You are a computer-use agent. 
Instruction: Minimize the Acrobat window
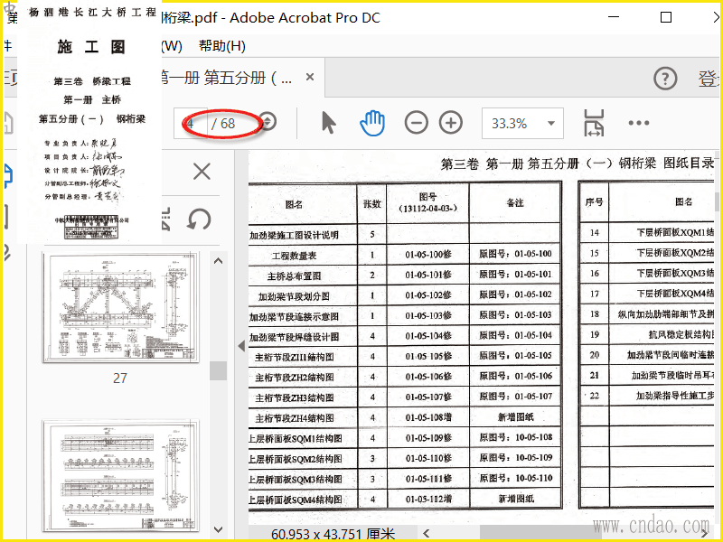click(x=614, y=17)
